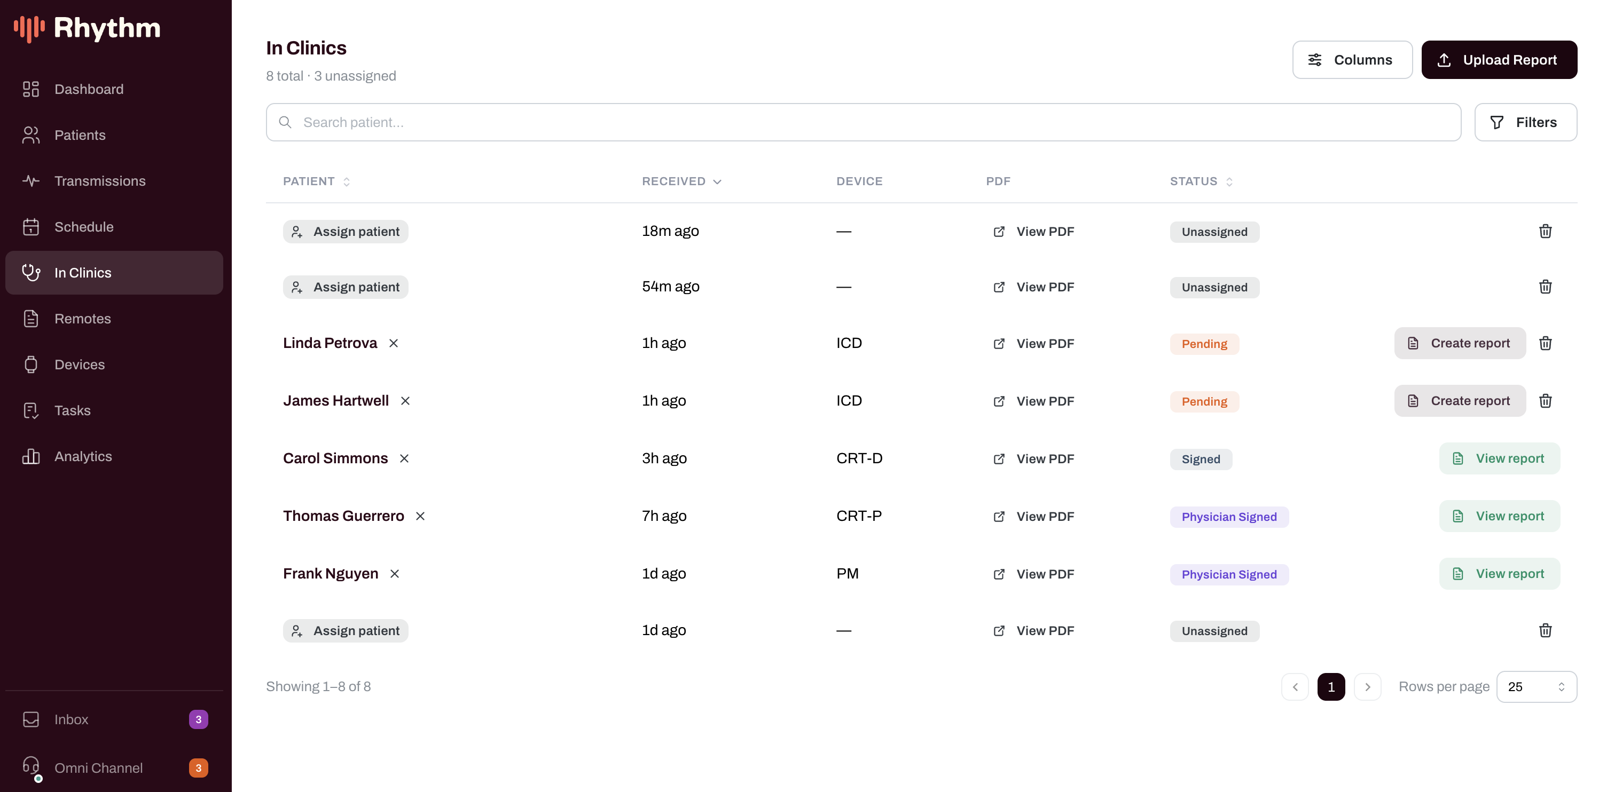The height and width of the screenshot is (792, 1599).
Task: View PDF for Linda Petrova
Action: pyautogui.click(x=1033, y=343)
